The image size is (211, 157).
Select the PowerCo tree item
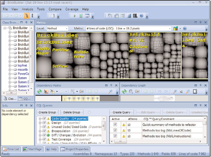tap(23, 74)
